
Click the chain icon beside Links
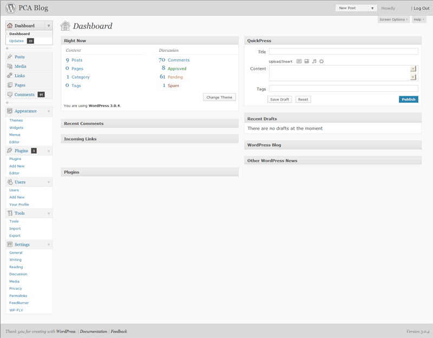10,75
